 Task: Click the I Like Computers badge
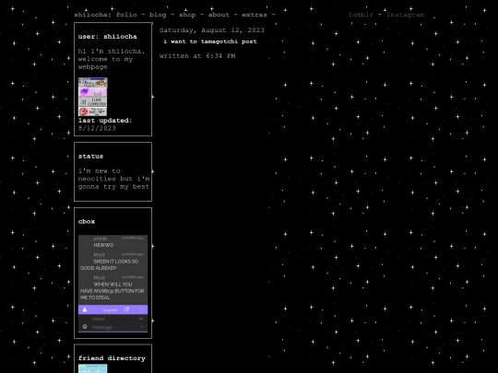click(x=93, y=102)
